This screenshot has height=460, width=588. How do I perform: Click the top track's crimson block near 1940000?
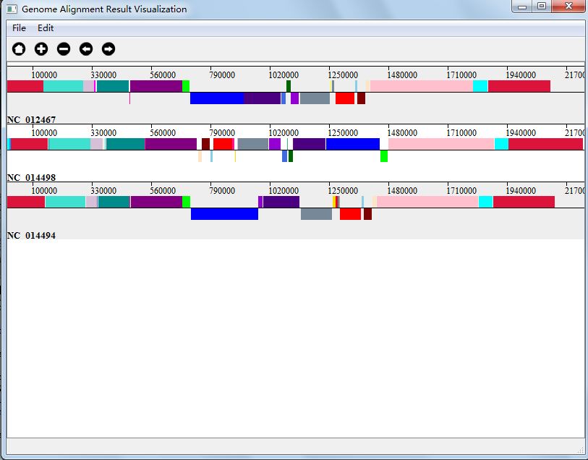pyautogui.click(x=519, y=86)
